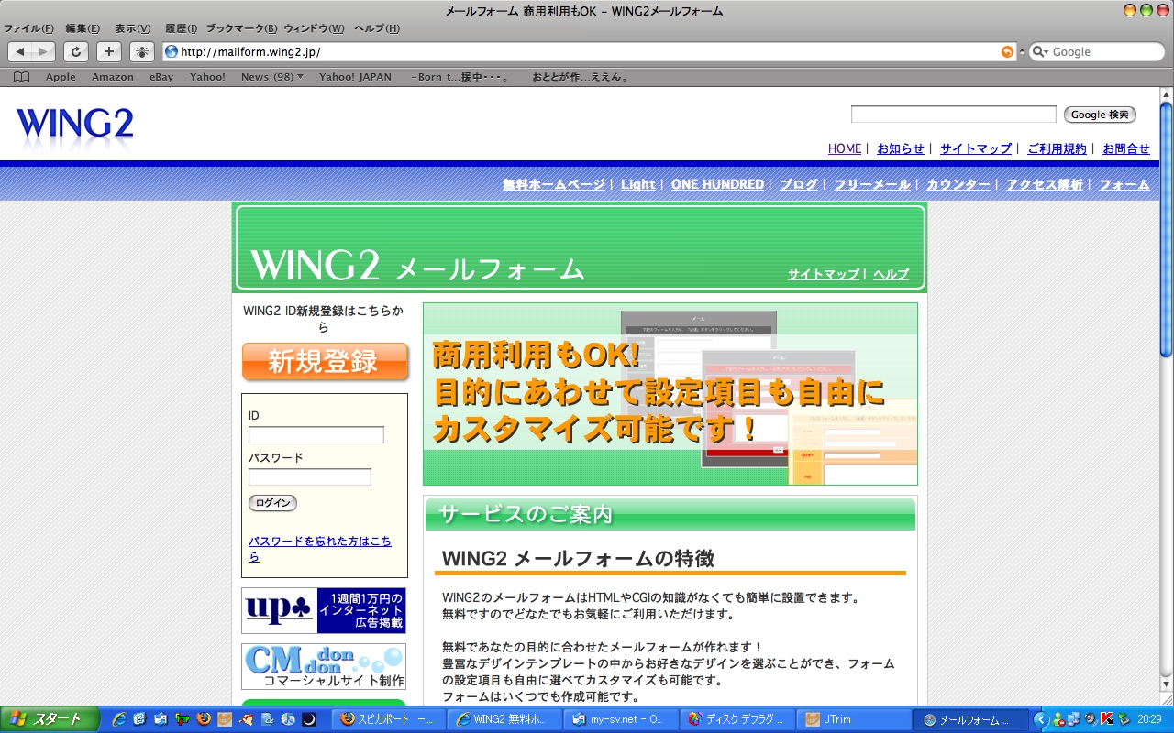Switch to the スピカポート Firefox taskbar window
1174x733 pixels.
click(x=389, y=719)
